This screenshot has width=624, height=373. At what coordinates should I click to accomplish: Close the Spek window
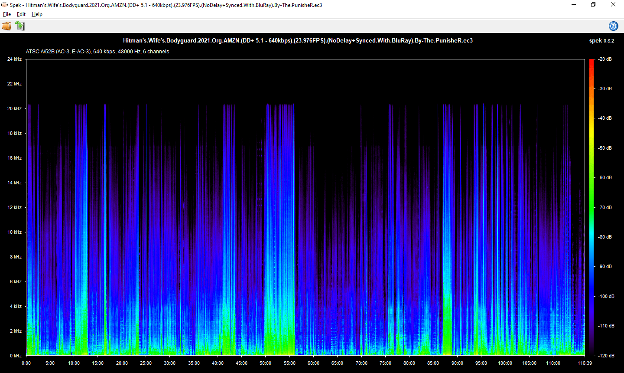(613, 5)
